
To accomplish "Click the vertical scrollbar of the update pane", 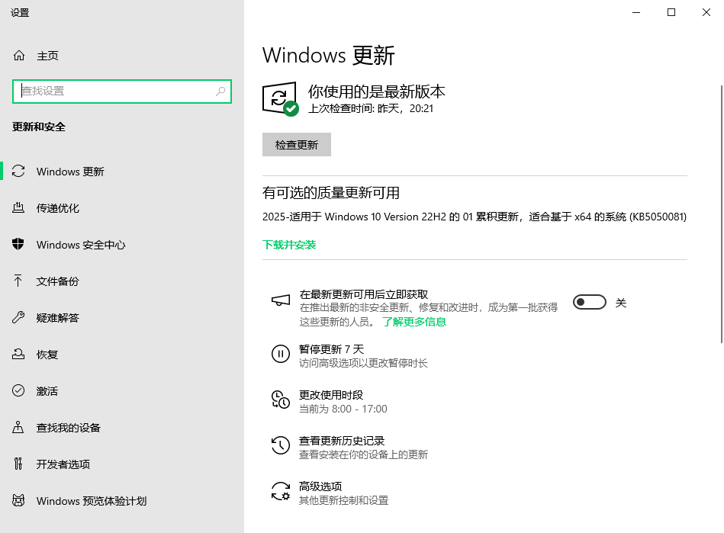I will [x=721, y=214].
